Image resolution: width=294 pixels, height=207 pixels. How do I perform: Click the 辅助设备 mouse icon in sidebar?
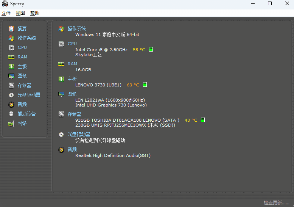pos(11,114)
